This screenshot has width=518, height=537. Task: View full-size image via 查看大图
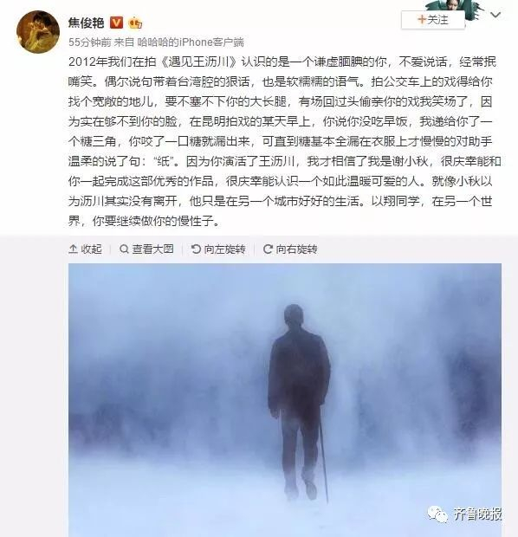tap(146, 249)
